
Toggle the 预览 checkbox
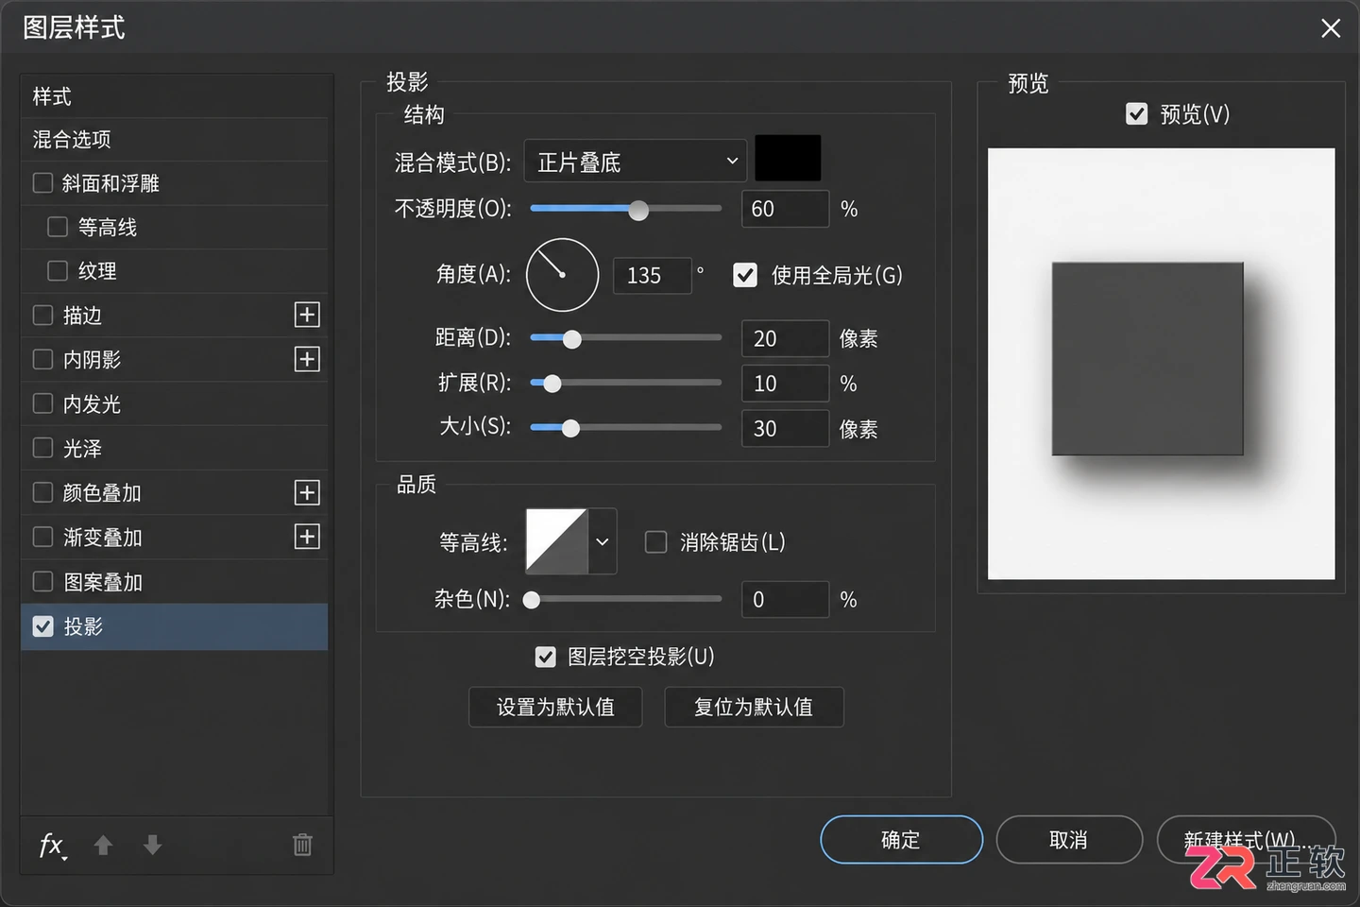pos(1137,114)
